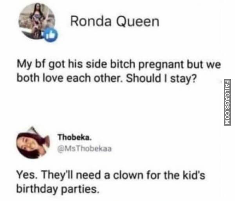Click "both love each other." text

click(x=70, y=78)
